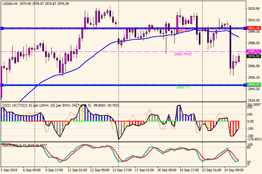Viewport: 262px width, 174px height.
Task: Click the 2945.30 price scale value
Action: coord(254,89)
